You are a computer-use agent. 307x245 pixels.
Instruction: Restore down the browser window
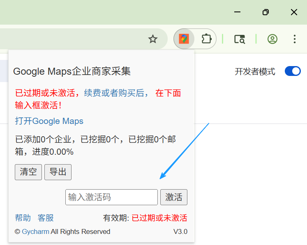point(265,12)
